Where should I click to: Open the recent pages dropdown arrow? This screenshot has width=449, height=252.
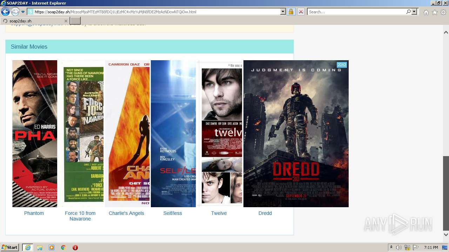(x=23, y=12)
